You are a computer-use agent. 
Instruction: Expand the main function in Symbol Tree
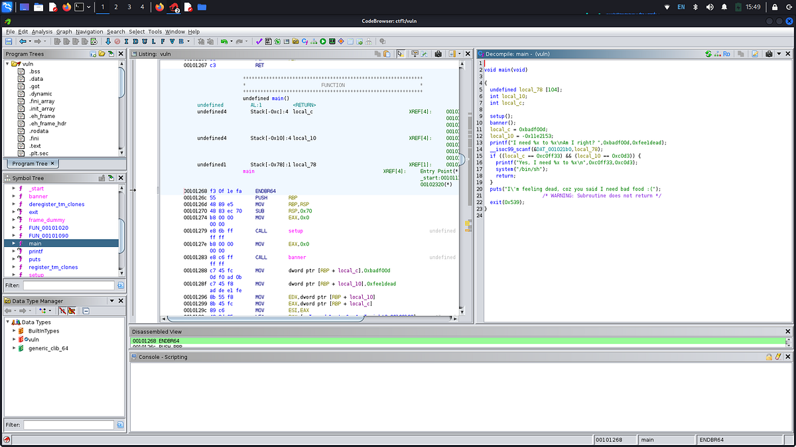pos(14,244)
